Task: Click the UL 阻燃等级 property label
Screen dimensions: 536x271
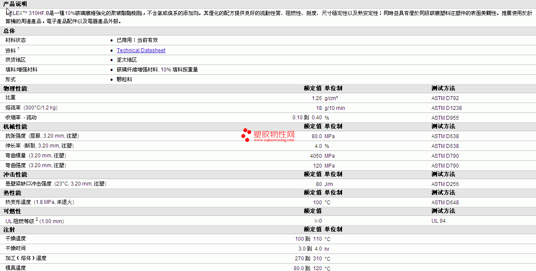Action: (x=35, y=221)
